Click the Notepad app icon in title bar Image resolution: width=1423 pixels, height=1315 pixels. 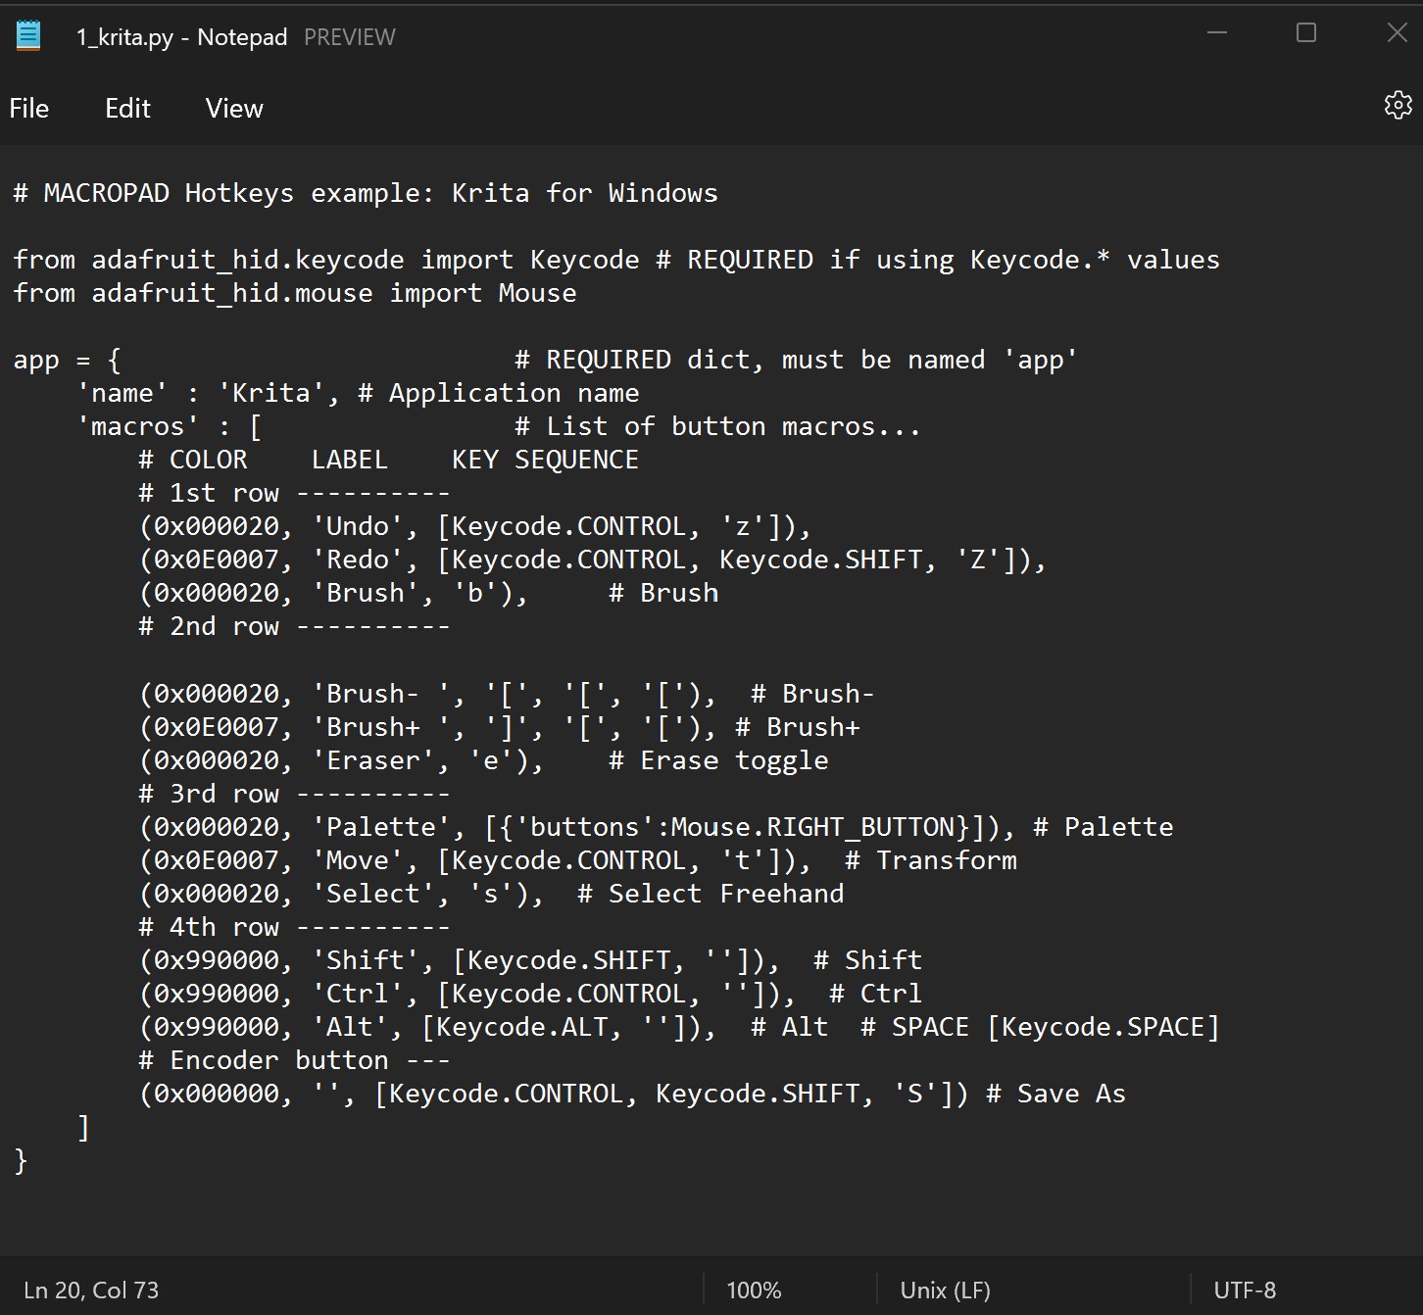[28, 36]
